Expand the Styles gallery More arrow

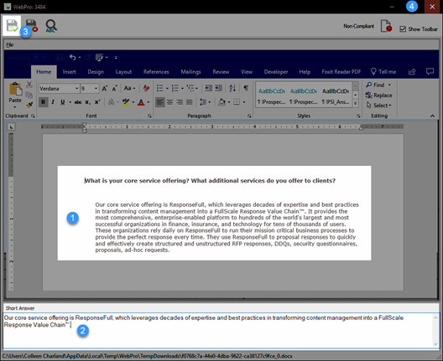coord(356,104)
